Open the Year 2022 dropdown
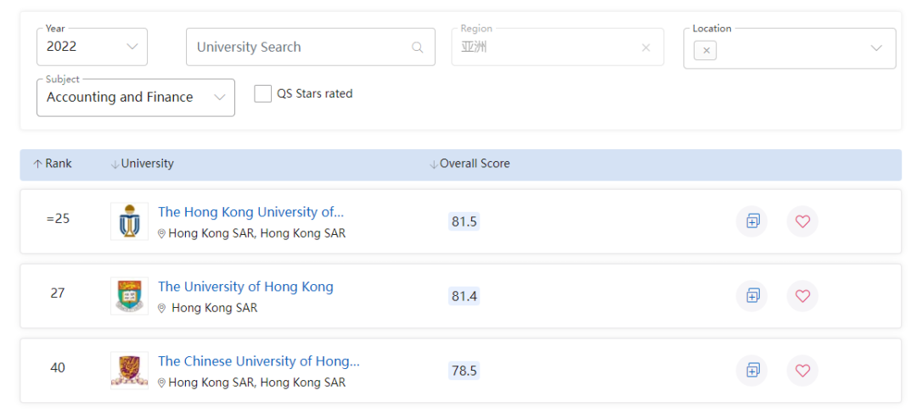 (92, 47)
